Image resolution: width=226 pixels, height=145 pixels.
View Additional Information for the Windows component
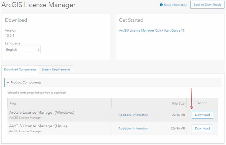coord(133,115)
